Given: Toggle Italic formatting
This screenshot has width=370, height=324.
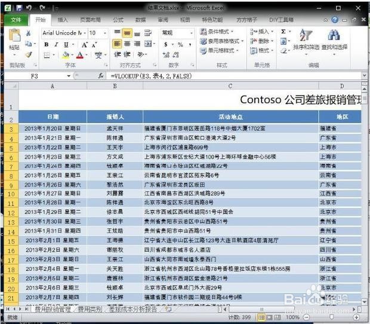Looking at the screenshot, I should (x=56, y=44).
